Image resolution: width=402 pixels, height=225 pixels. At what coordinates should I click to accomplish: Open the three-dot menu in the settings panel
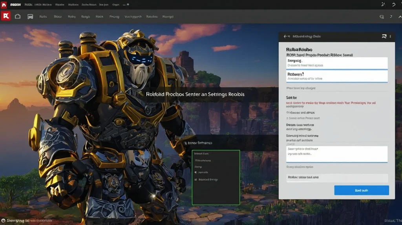390,36
